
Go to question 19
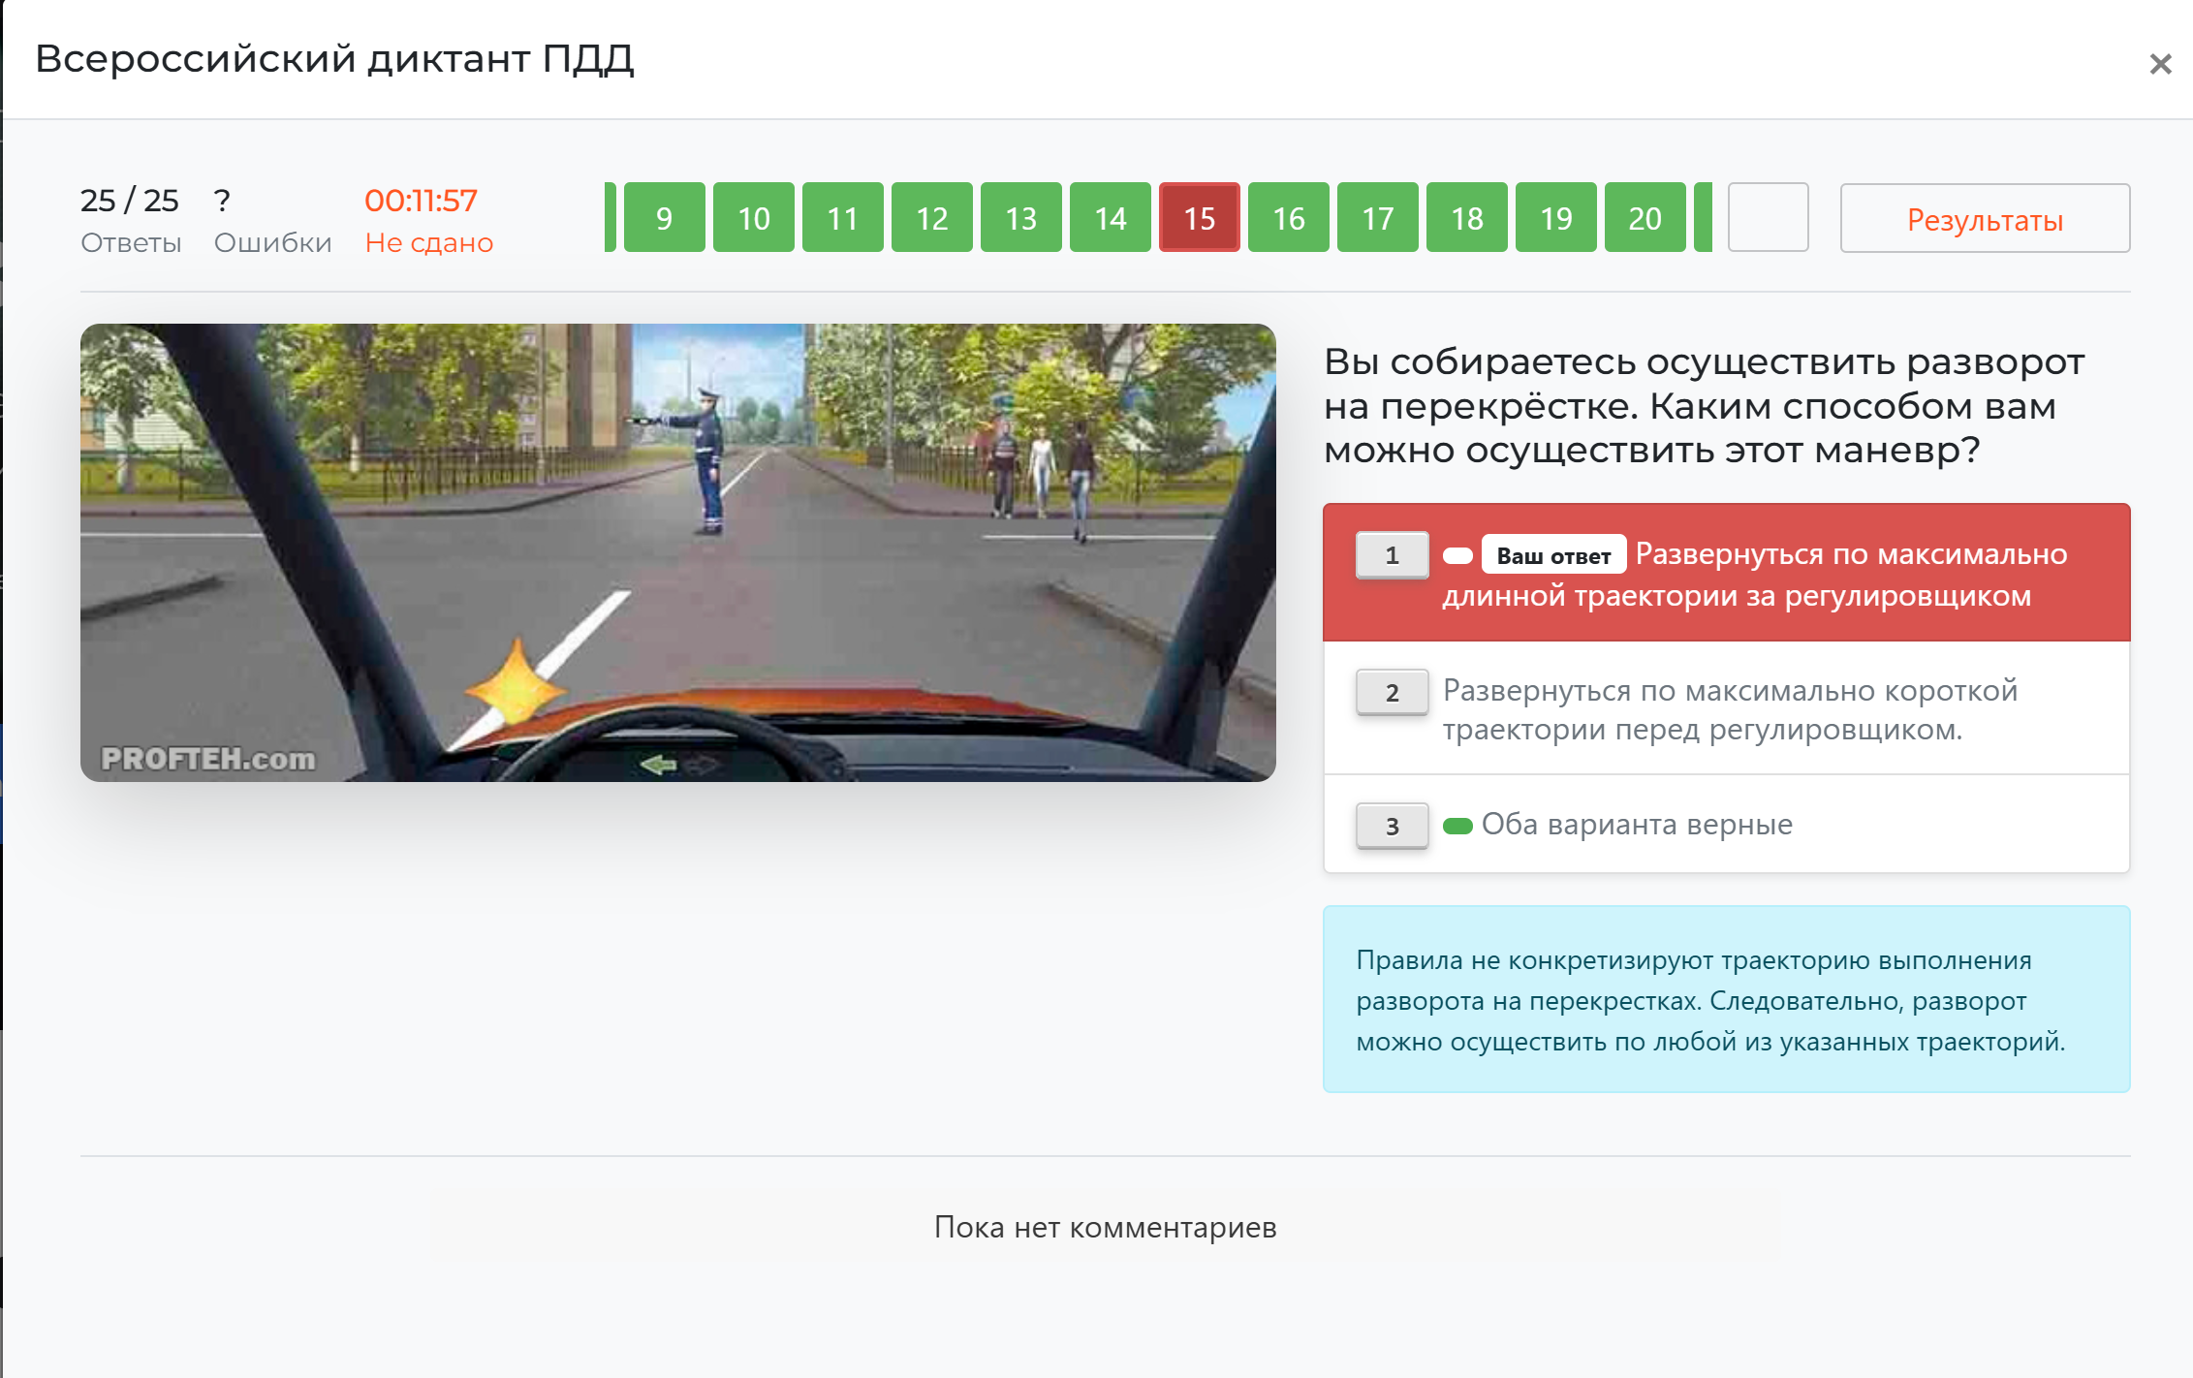1556,218
